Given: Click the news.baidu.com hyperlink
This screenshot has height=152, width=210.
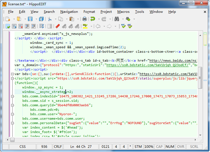Looking at the screenshot, I should pyautogui.click(x=173, y=61).
